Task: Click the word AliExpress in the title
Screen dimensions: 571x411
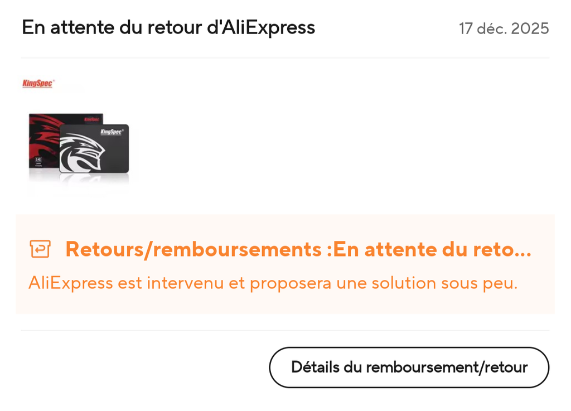Action: click(268, 28)
